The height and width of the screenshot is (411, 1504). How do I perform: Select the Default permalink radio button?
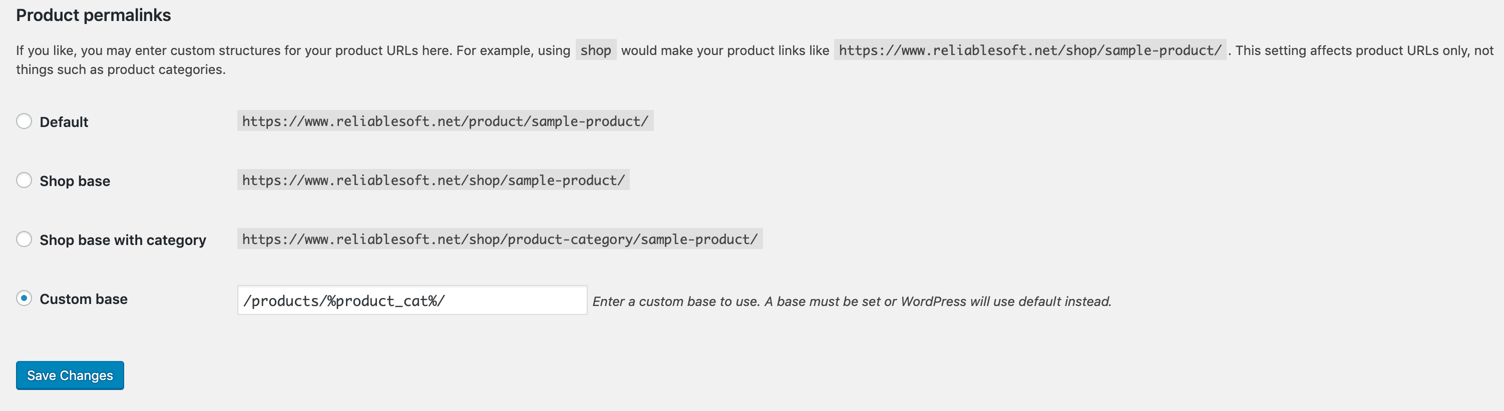24,121
